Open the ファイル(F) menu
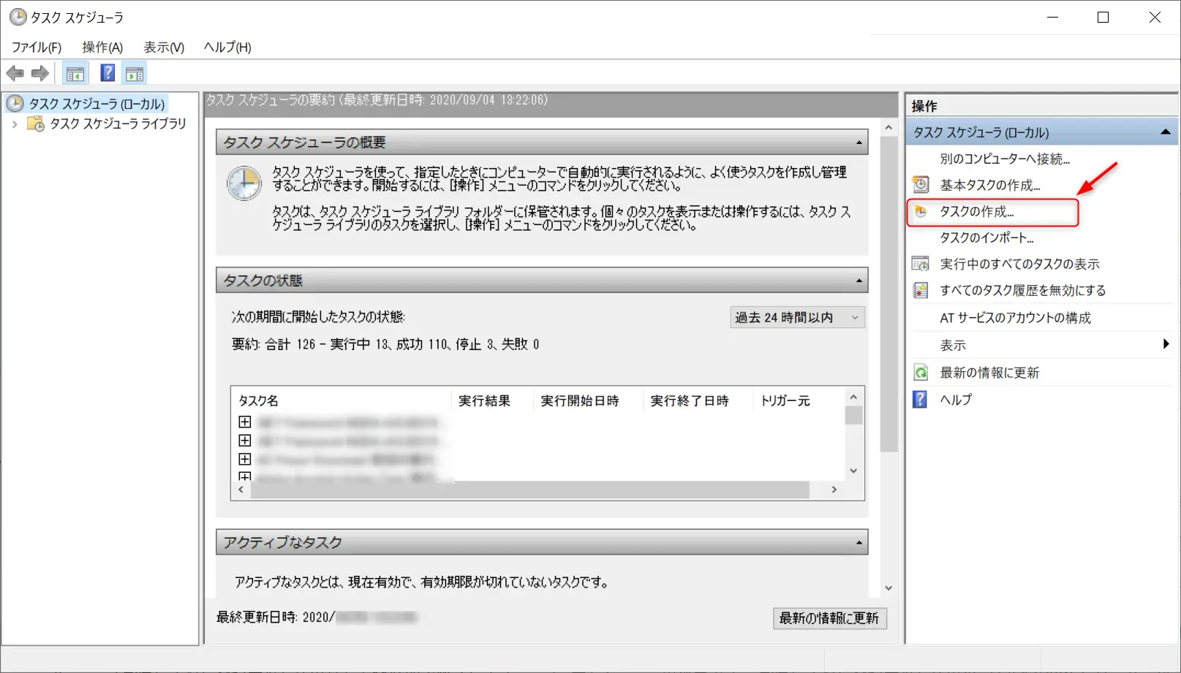The width and height of the screenshot is (1181, 673). pyautogui.click(x=37, y=47)
